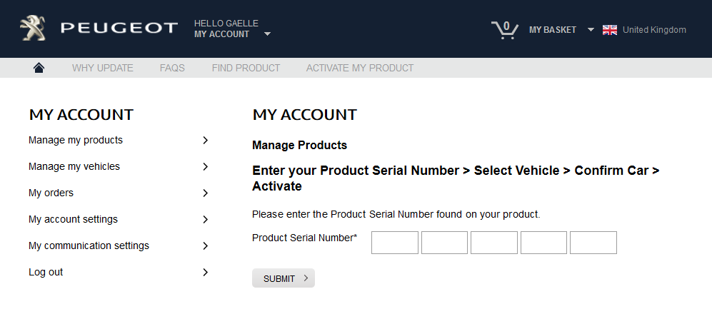Focus the last serial number field

point(593,243)
